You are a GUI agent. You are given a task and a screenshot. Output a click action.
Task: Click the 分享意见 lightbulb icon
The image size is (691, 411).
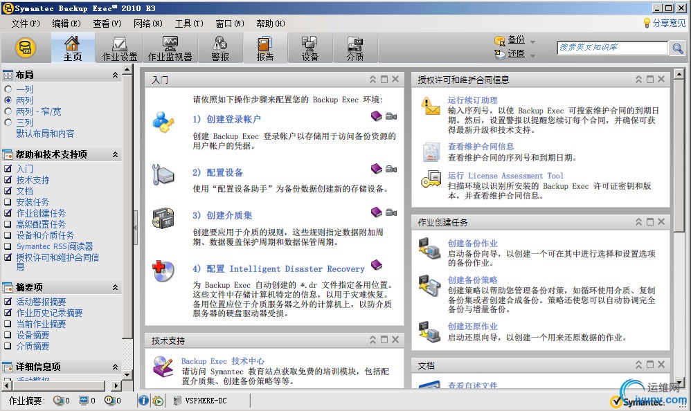point(647,23)
